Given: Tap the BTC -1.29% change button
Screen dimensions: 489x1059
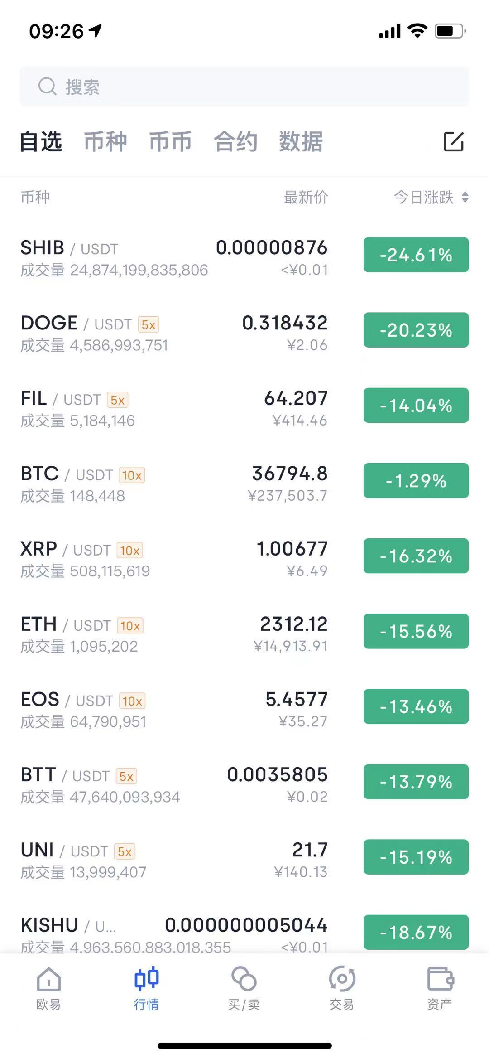Looking at the screenshot, I should pos(416,480).
